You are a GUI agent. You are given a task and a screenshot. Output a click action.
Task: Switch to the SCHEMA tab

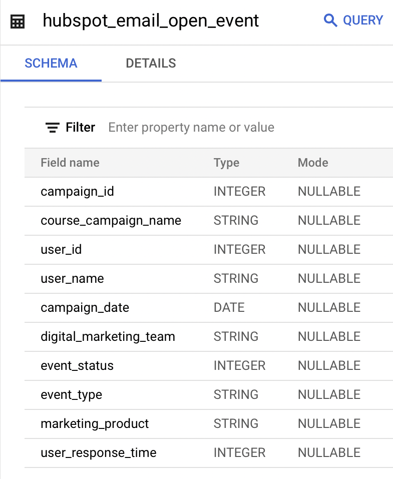51,64
